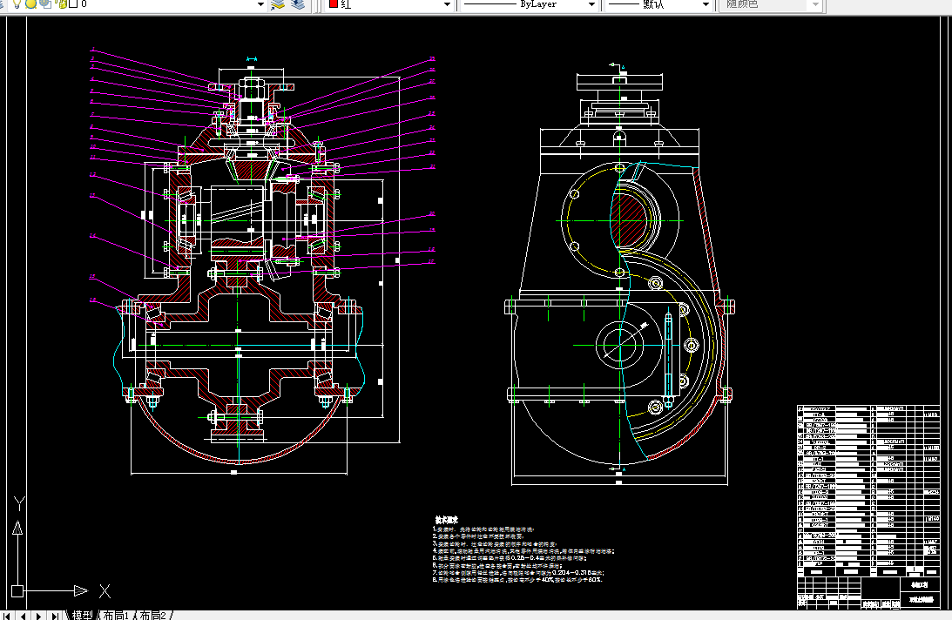
Task: Toggle layer freeze sun icon
Action: (x=31, y=3)
